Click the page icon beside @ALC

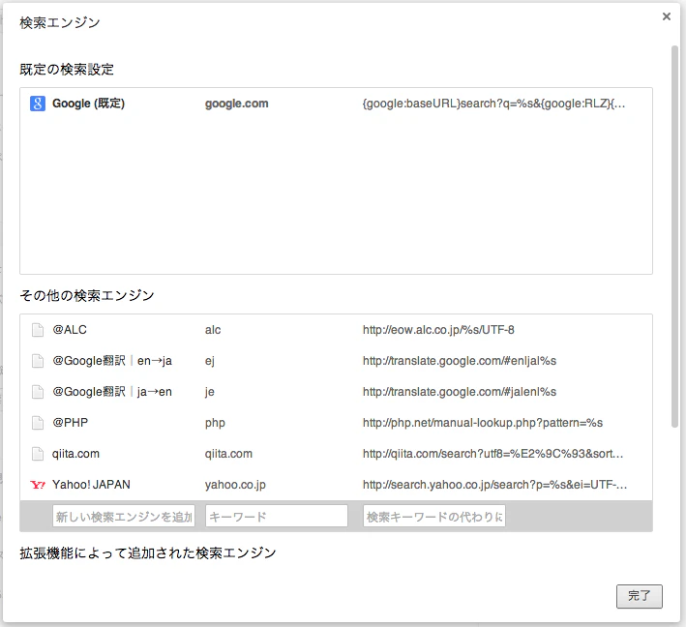(x=38, y=330)
